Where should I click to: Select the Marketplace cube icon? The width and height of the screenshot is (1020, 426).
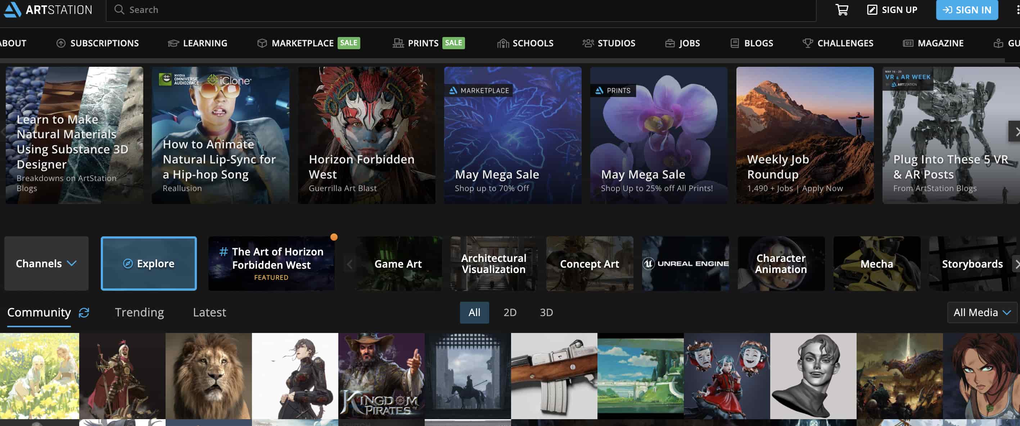coord(262,43)
